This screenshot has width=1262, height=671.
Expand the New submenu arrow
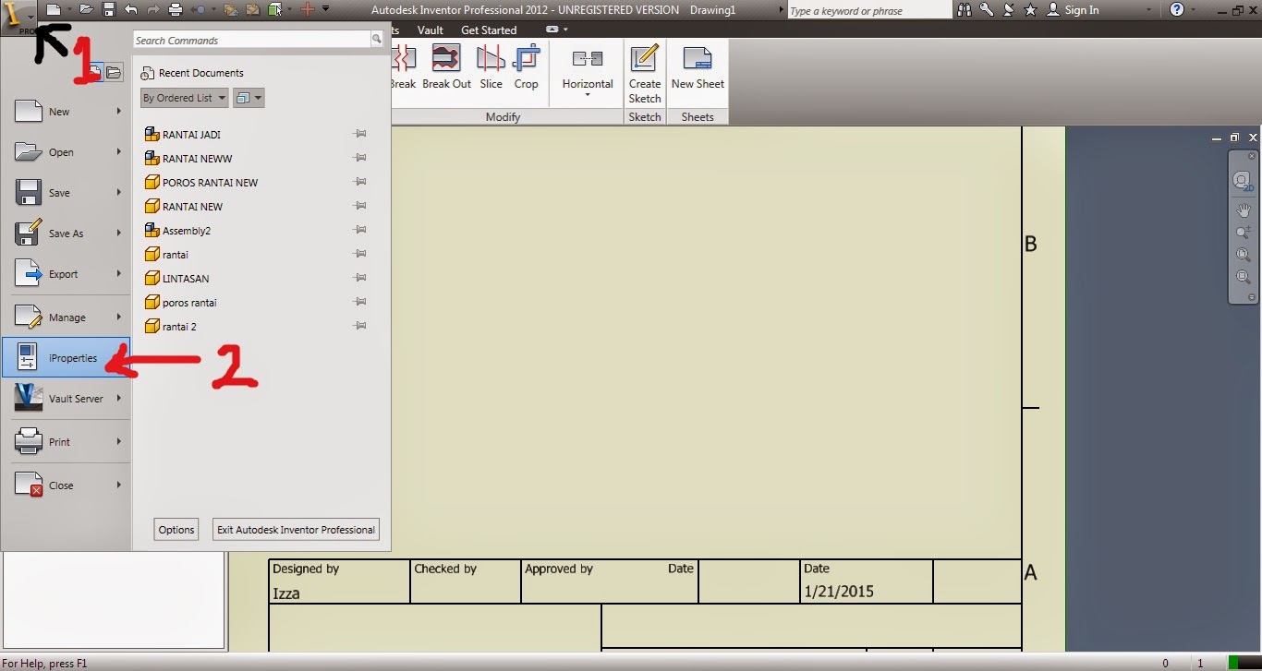[x=119, y=112]
